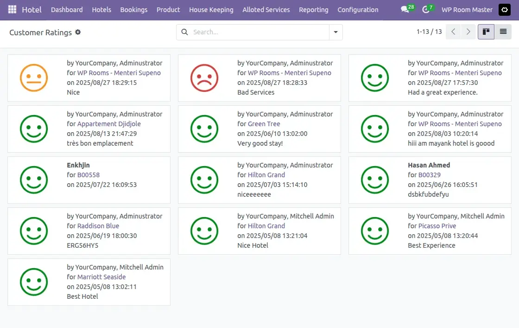519x328 pixels.
Task: Click the next page chevron
Action: [468, 32]
